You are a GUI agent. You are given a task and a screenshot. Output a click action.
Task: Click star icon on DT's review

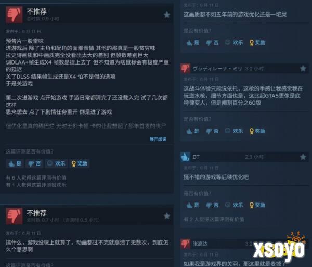[x=303, y=157]
